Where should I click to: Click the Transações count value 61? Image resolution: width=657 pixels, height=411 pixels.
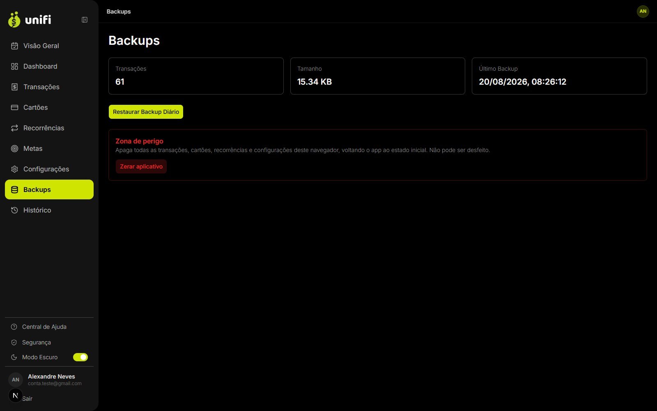pos(120,82)
